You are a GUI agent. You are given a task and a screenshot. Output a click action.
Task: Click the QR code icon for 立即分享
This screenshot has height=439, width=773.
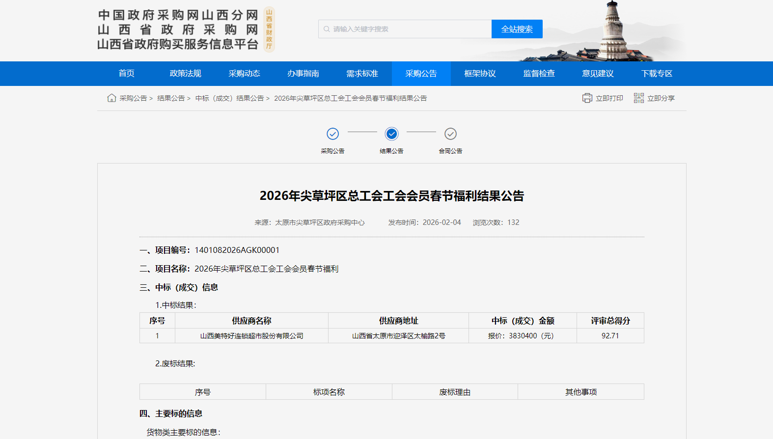[x=638, y=98]
